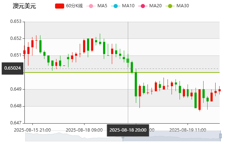244x145 pixels.
Task: Click the selected range of the data zoom bar
Action: click(172, 136)
